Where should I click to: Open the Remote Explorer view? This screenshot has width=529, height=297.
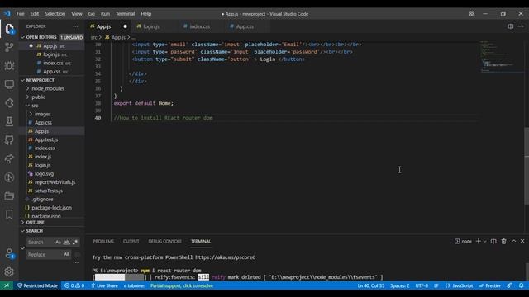click(9, 84)
